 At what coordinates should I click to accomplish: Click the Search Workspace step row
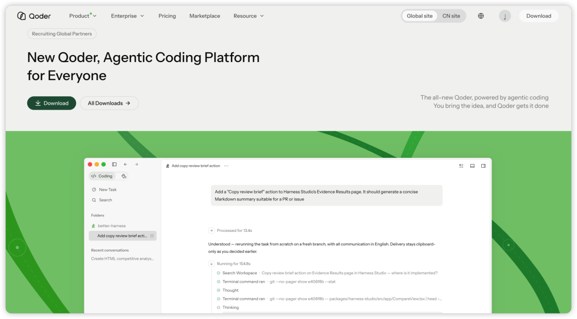tap(327, 273)
